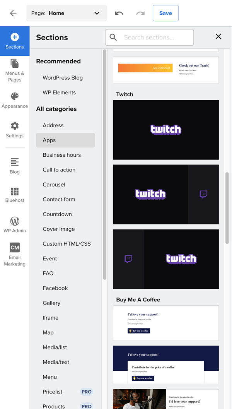Select Products category
This screenshot has height=409, width=232.
click(54, 406)
